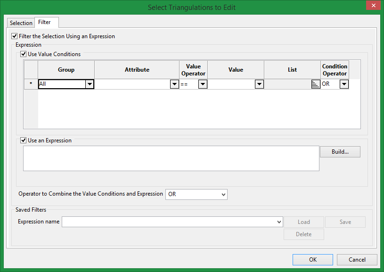The width and height of the screenshot is (384, 272).
Task: Select the Filter tab
Action: pyautogui.click(x=44, y=22)
